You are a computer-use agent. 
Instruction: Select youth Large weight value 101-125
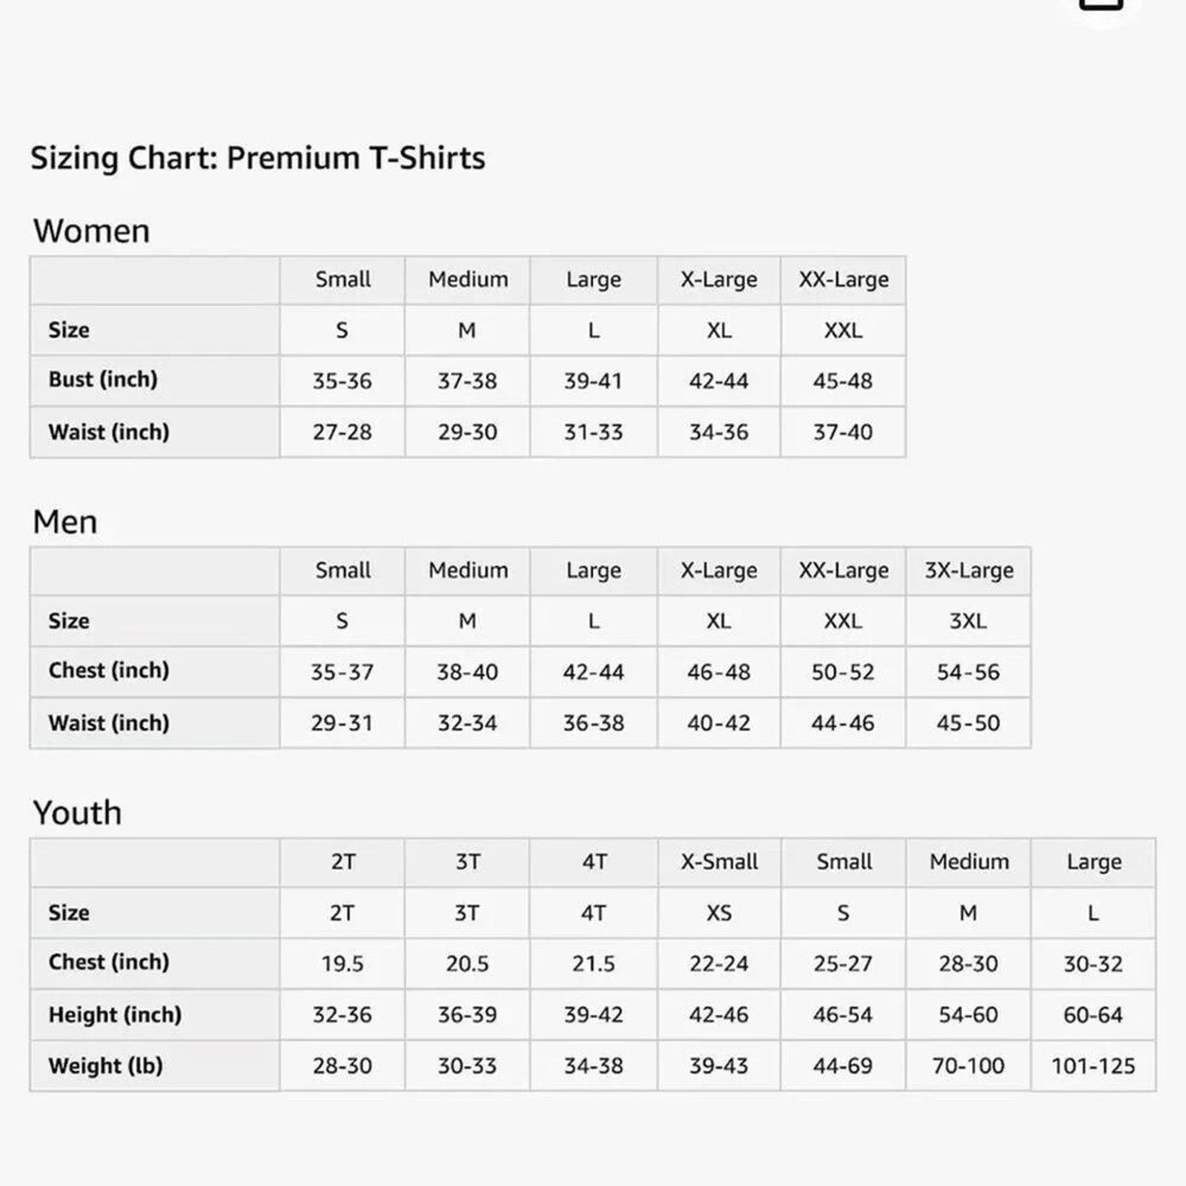(1093, 1066)
